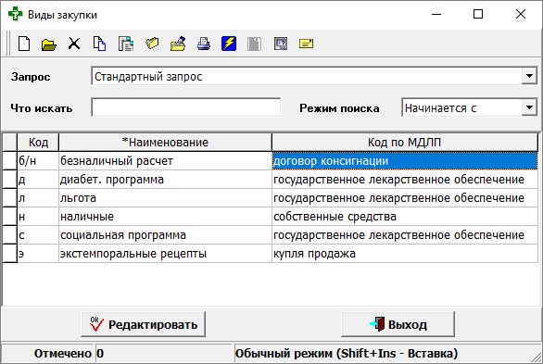543x364 pixels.
Task: Click the 'собственные средства' cell
Action: coord(405,216)
